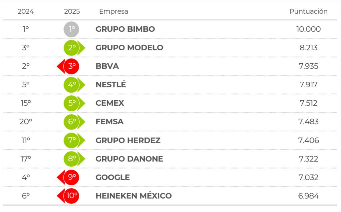Click BBVA's red 3° down badge
This screenshot has height=212, width=341.
click(x=71, y=66)
